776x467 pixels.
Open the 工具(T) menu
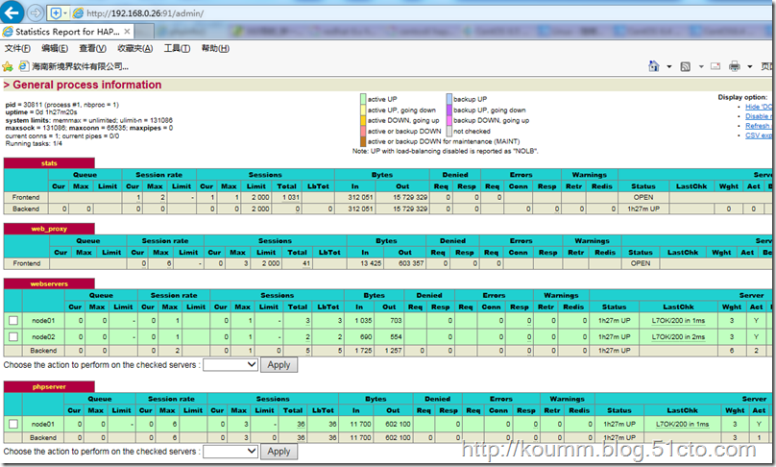[177, 48]
